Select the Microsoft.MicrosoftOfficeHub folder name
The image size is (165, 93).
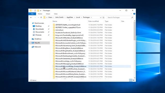(70, 69)
